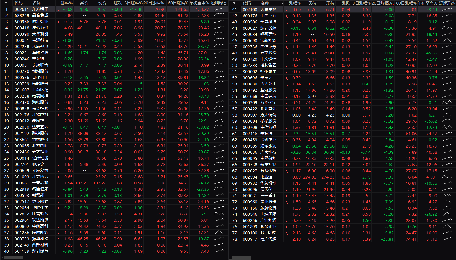This screenshot has height=260, width=456.
Task: Click the R marker beside 东方精工
Action: [x=58, y=10]
